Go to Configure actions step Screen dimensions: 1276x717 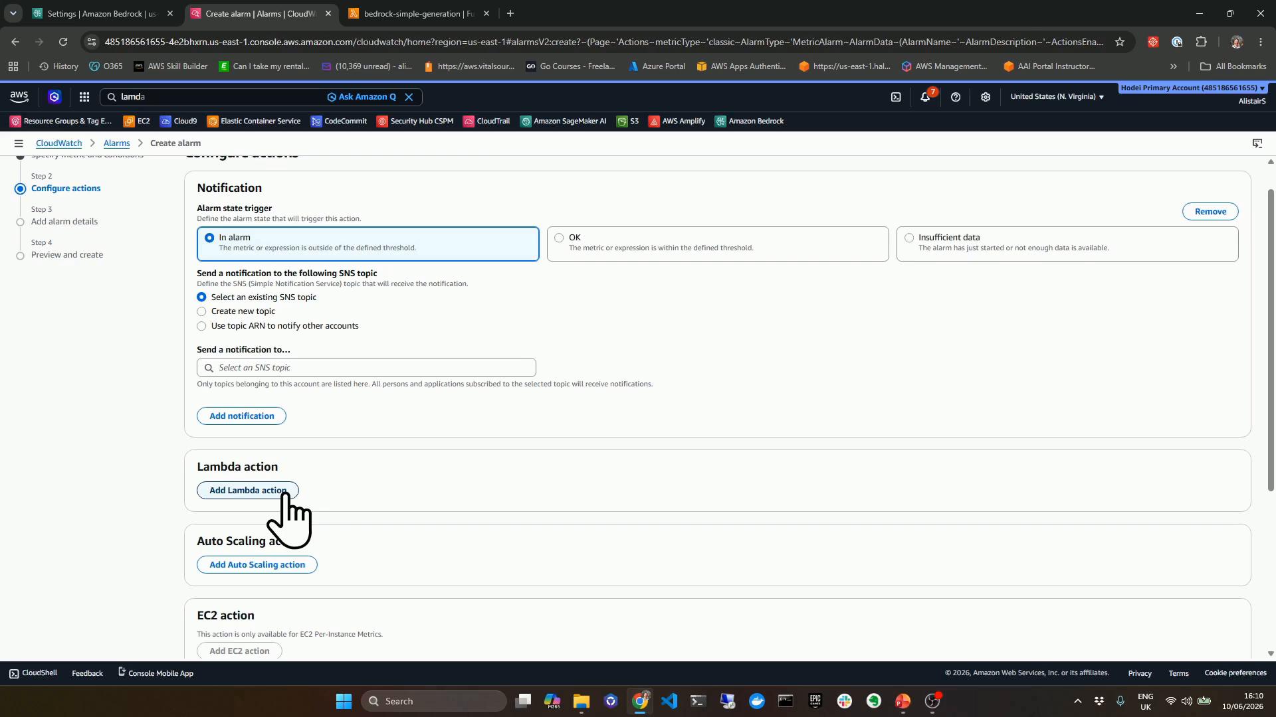66,189
